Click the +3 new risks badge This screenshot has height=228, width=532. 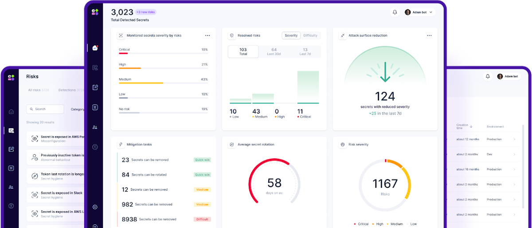pyautogui.click(x=146, y=12)
